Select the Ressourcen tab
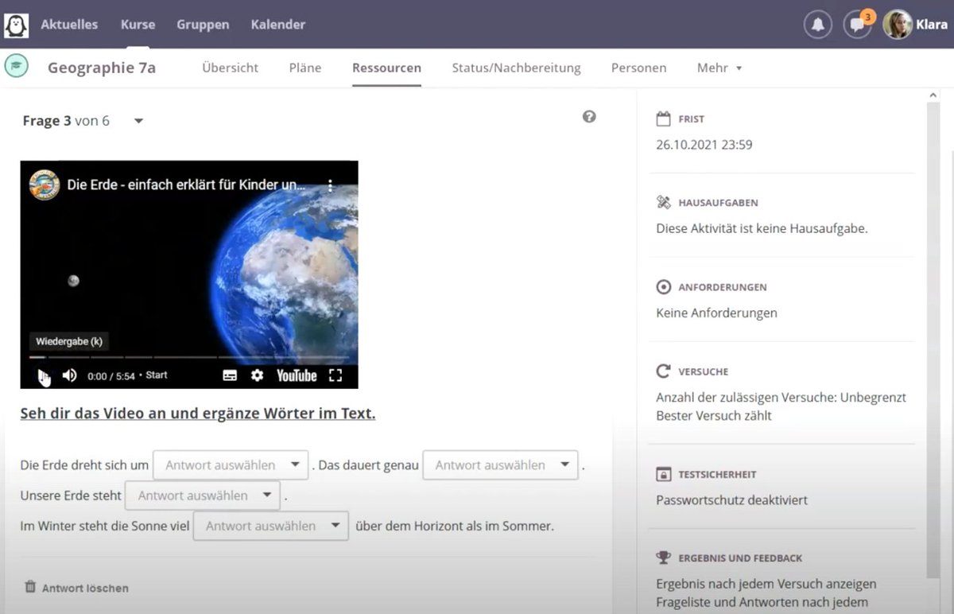 pos(386,68)
